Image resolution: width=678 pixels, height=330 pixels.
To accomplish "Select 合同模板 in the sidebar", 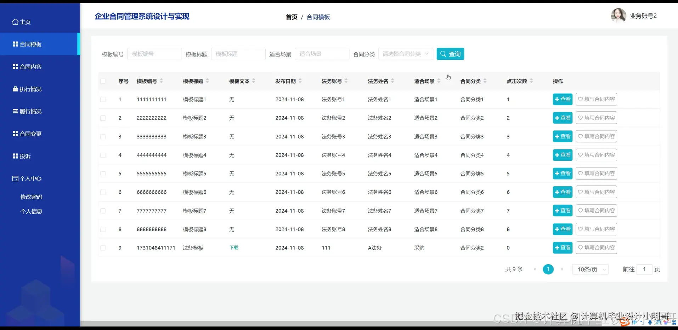I will click(x=30, y=44).
